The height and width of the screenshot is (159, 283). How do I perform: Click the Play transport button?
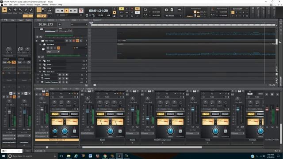click(x=66, y=11)
